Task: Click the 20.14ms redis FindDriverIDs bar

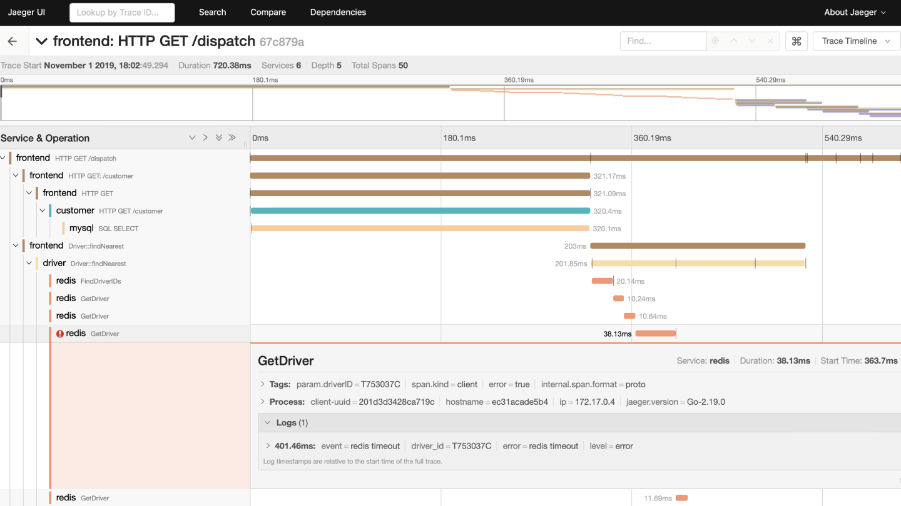Action: pyautogui.click(x=603, y=281)
